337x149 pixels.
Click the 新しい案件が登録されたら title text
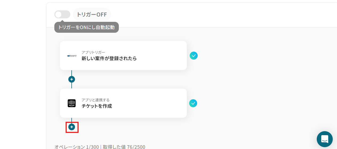coord(109,59)
